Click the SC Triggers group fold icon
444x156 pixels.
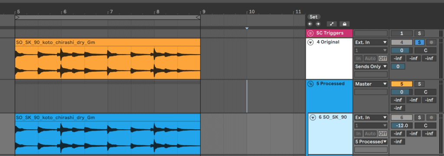coord(310,33)
